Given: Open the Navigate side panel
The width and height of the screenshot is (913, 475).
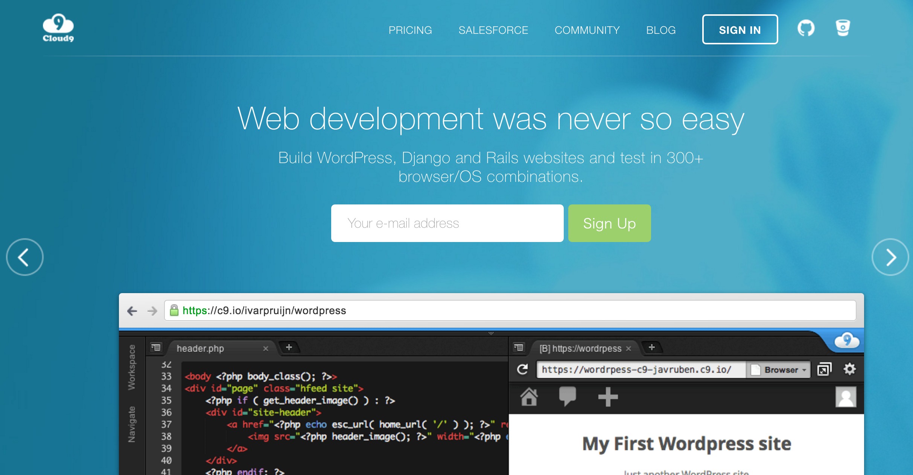Looking at the screenshot, I should [132, 424].
